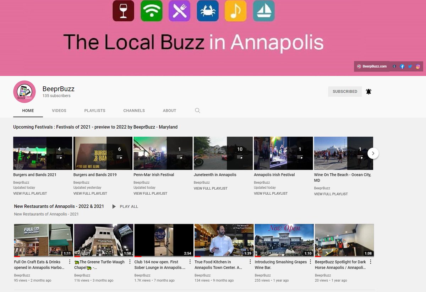Open Penn-Mar Irish Festival playlist thumbnail
Image resolution: width=426 pixels, height=292 pixels.
point(163,153)
